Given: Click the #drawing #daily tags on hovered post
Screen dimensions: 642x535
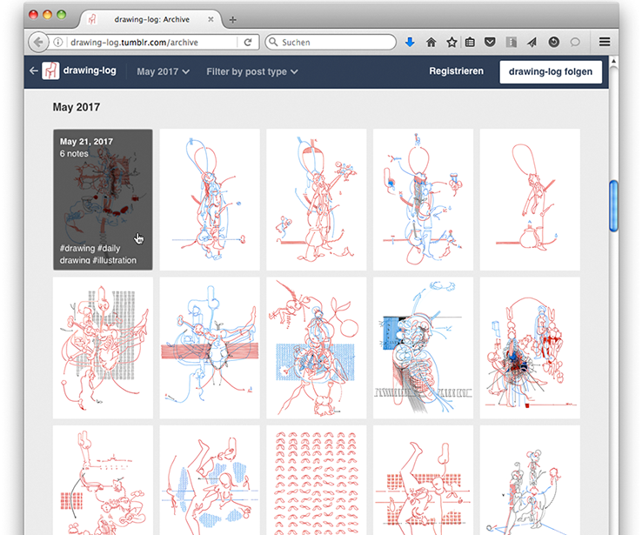Looking at the screenshot, I should pos(90,248).
